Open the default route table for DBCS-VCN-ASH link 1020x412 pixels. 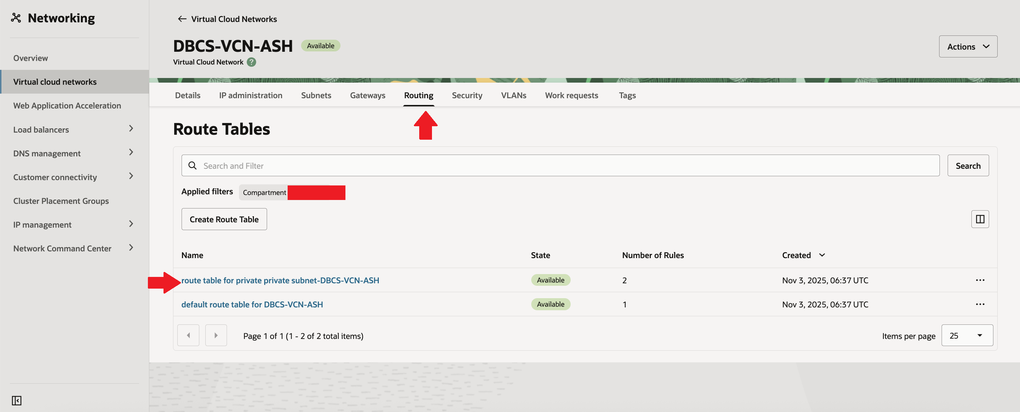point(252,304)
